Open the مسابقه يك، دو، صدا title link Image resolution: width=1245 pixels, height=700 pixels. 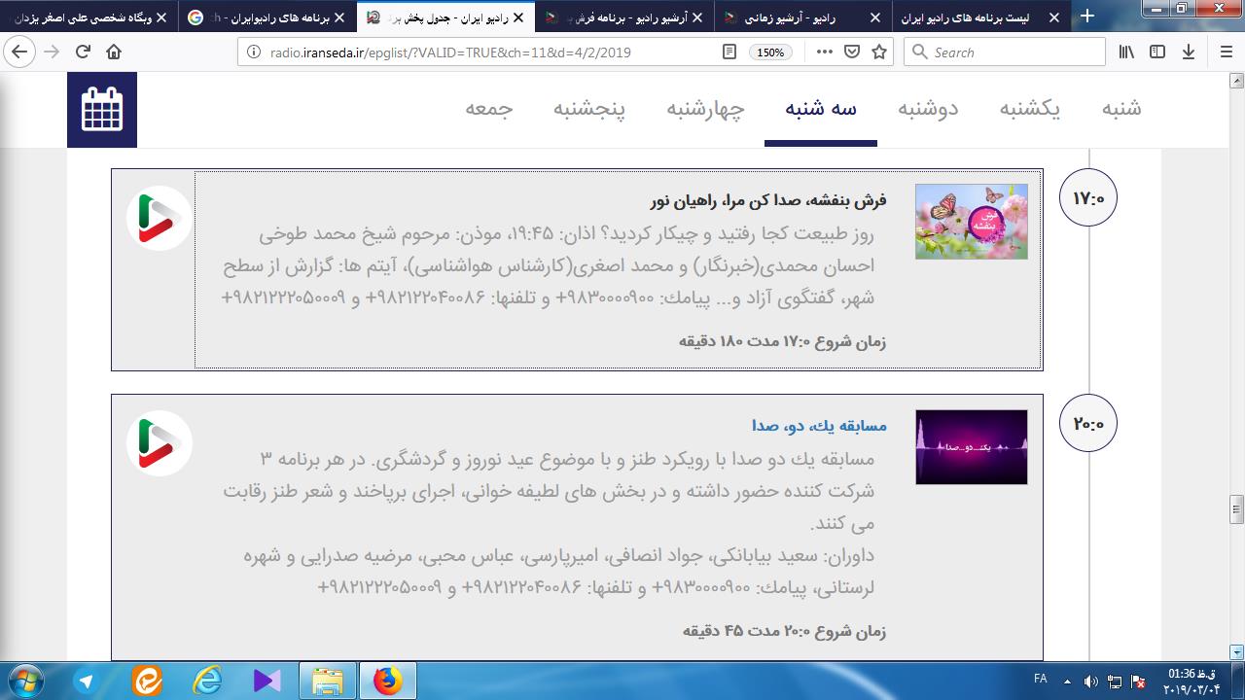pyautogui.click(x=819, y=426)
